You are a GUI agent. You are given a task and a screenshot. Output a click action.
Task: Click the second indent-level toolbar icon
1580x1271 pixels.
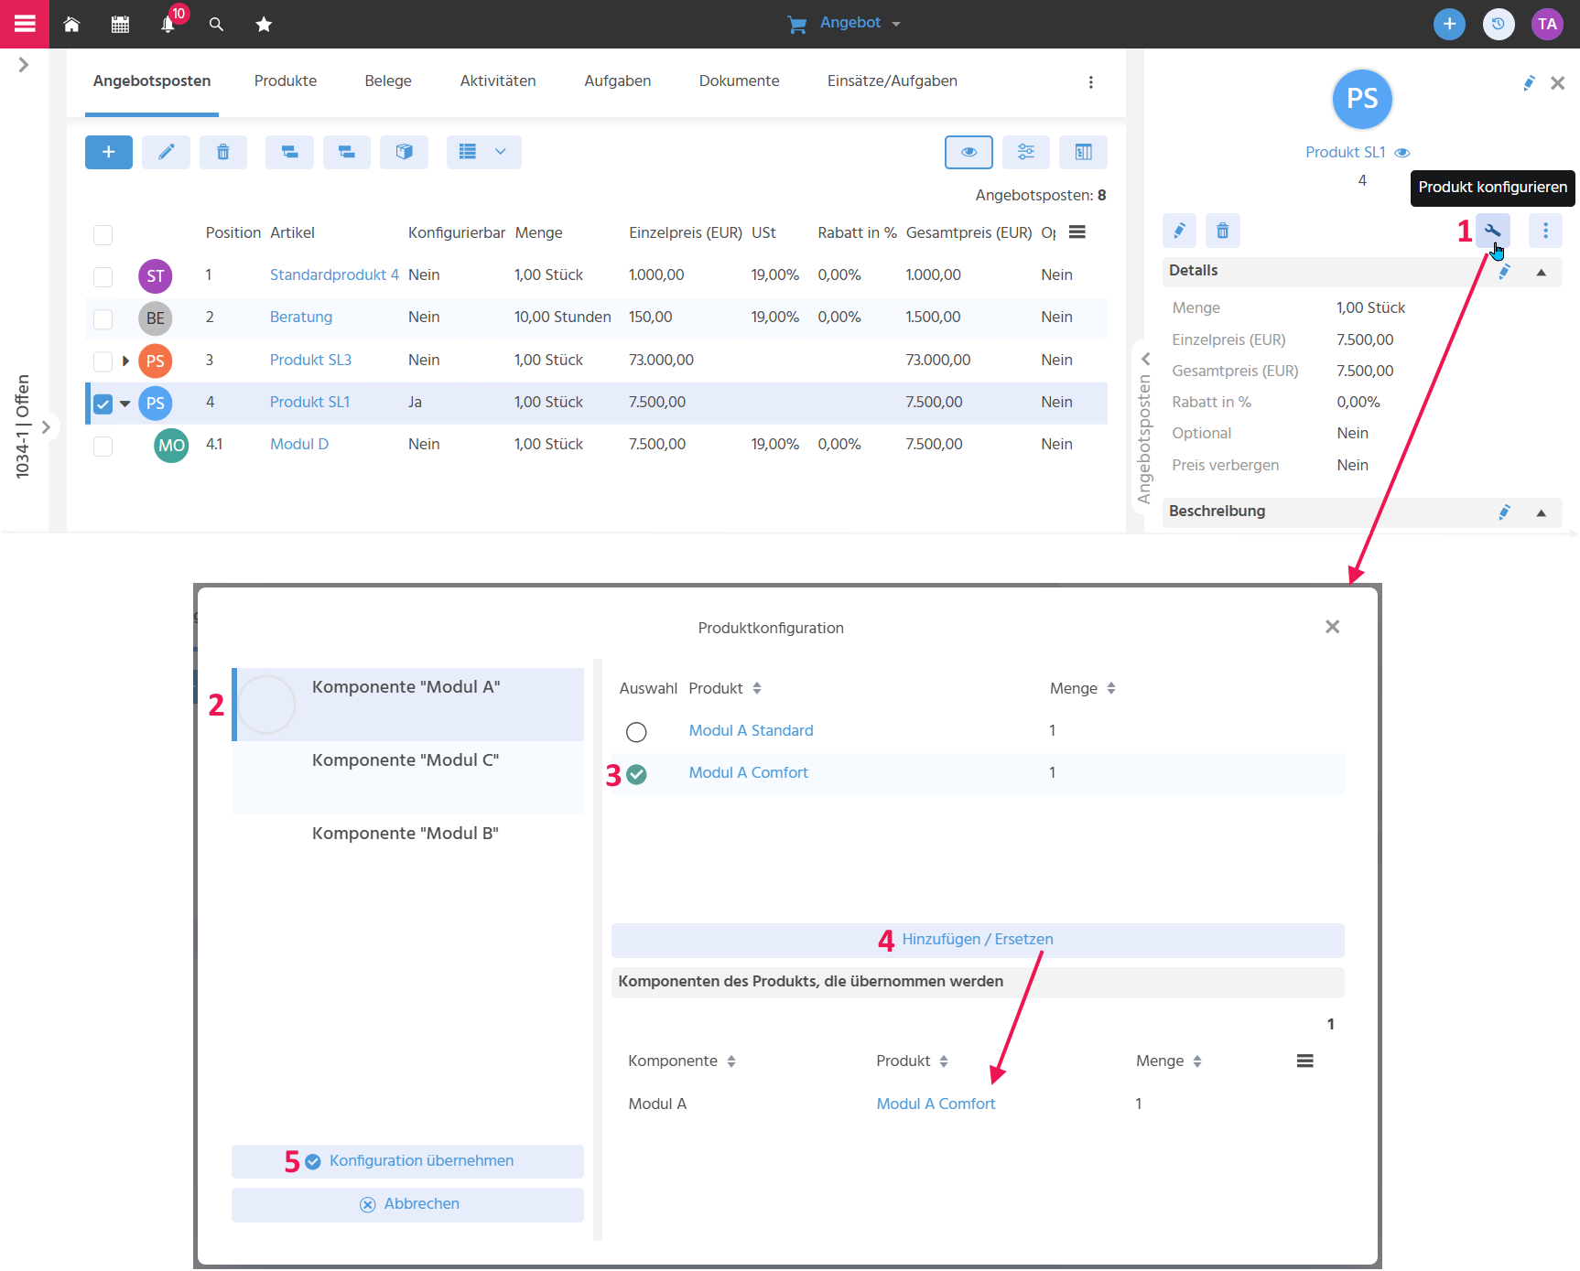346,152
